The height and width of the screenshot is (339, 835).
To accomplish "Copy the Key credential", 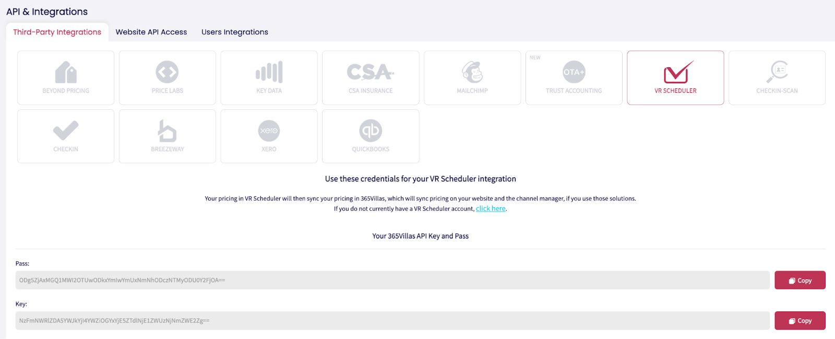I will [x=800, y=321].
